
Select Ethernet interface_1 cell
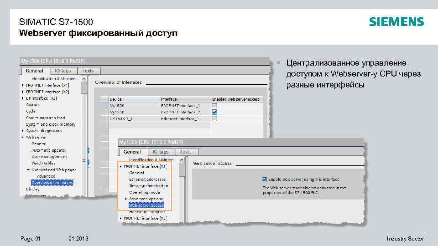(185, 119)
